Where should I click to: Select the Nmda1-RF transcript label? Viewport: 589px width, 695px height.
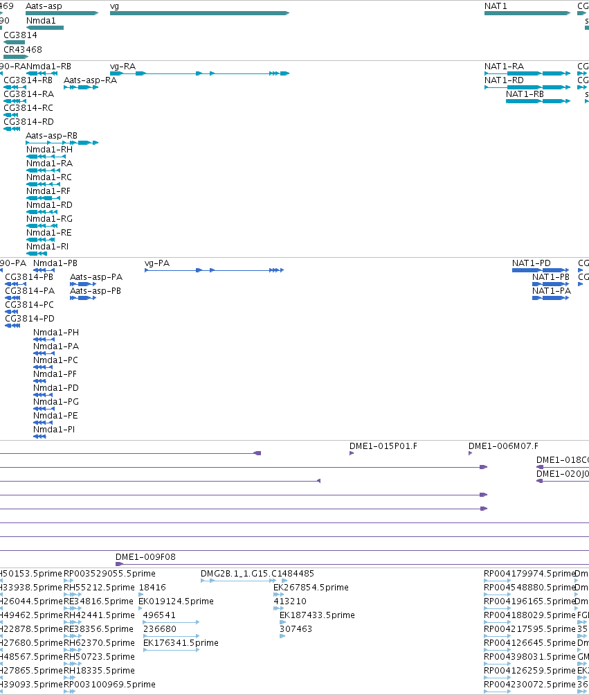[x=48, y=191]
